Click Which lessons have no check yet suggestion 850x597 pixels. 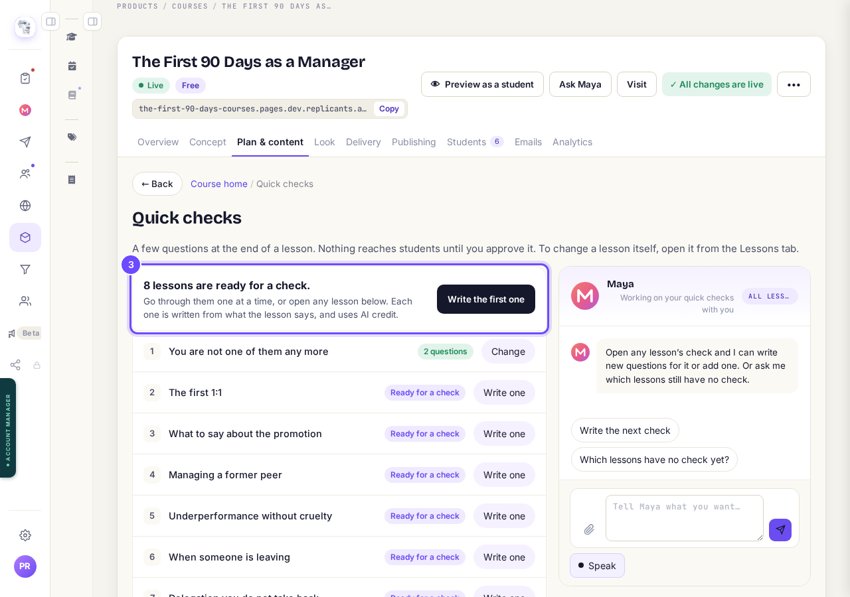pyautogui.click(x=654, y=460)
